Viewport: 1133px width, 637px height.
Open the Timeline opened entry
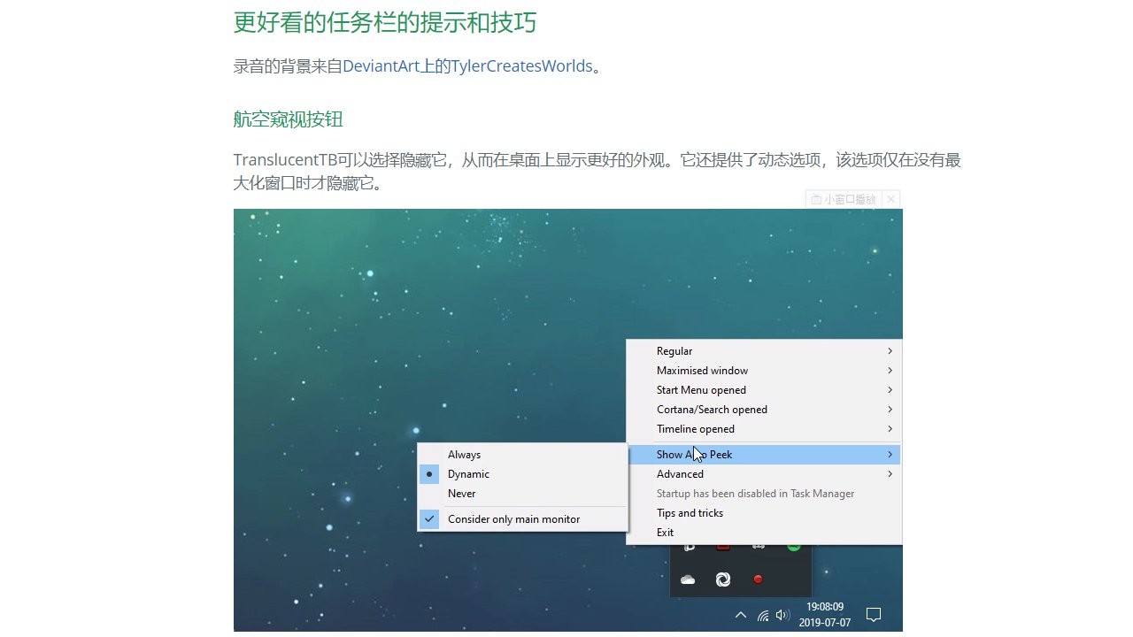[x=764, y=429]
